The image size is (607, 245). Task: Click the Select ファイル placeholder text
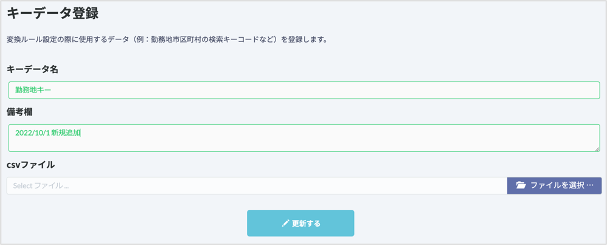coord(41,186)
